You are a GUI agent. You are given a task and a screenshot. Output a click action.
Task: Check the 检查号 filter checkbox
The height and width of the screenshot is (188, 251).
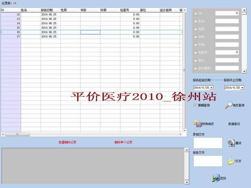click(196, 53)
